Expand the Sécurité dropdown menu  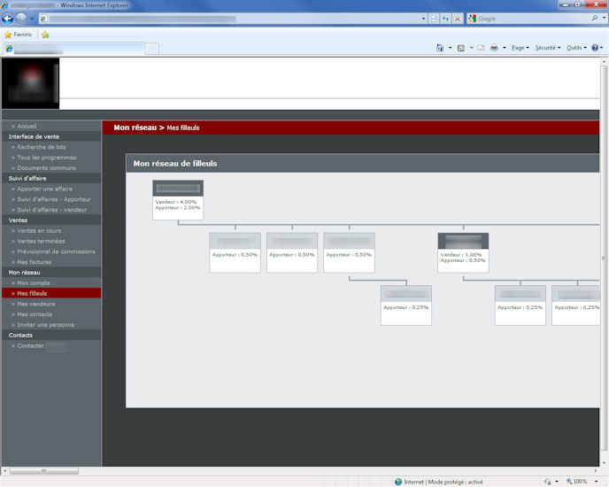tap(547, 48)
